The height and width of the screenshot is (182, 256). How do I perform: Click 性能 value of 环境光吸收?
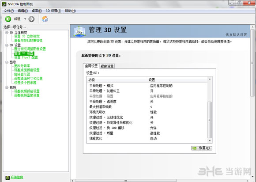point(153,112)
